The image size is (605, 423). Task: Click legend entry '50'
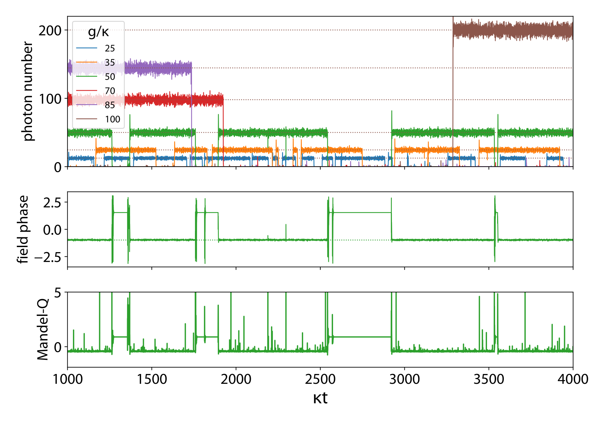tap(110, 77)
